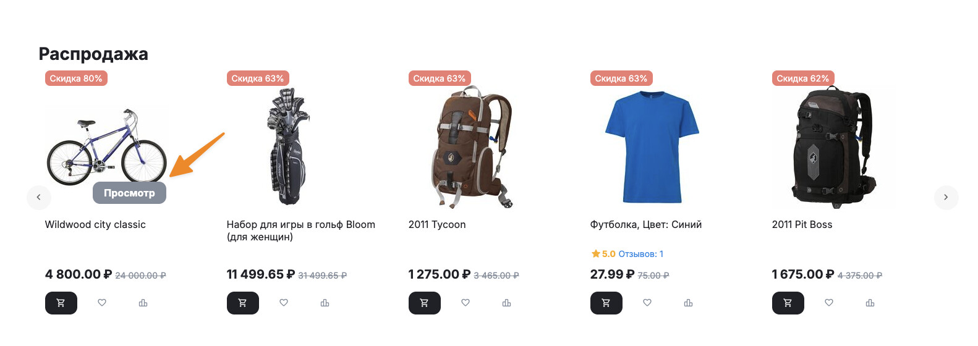This screenshot has width=978, height=346.
Task: Click compare icon for blue T-shirt
Action: 688,303
